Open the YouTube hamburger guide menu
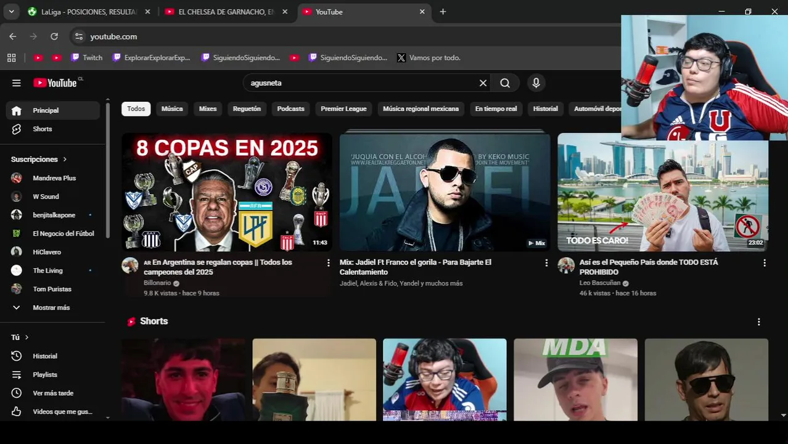The width and height of the screenshot is (788, 444). point(17,83)
